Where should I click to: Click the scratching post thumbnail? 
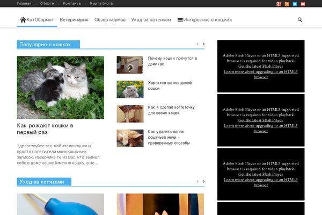tap(130, 114)
